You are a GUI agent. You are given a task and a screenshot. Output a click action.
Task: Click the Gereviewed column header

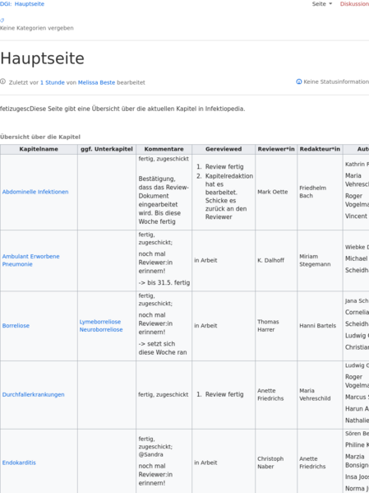224,149
